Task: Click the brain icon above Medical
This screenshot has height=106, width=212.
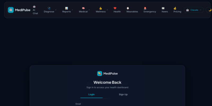Action: [x=83, y=8]
